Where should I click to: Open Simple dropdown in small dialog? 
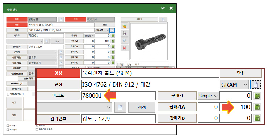pyautogui.click(x=89, y=36)
